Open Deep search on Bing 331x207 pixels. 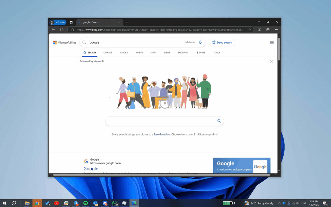coord(222,42)
